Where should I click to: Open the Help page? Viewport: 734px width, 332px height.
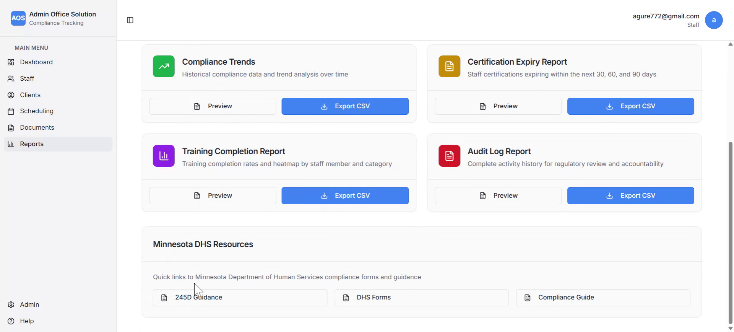pyautogui.click(x=27, y=321)
